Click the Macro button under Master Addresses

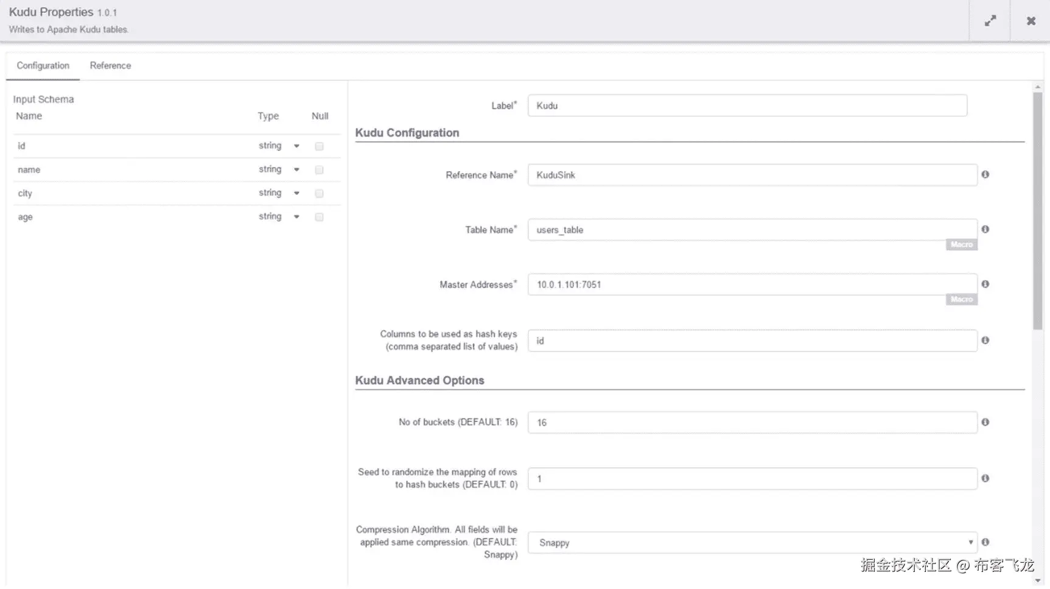coord(962,300)
